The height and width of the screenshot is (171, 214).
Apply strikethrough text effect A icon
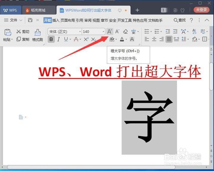(76, 39)
